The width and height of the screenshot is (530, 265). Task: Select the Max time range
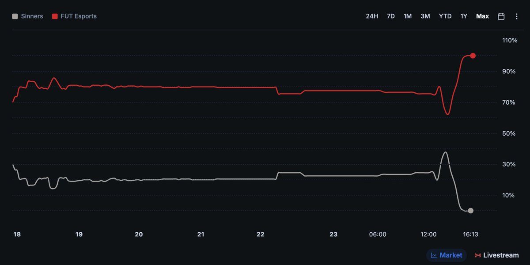click(x=482, y=16)
